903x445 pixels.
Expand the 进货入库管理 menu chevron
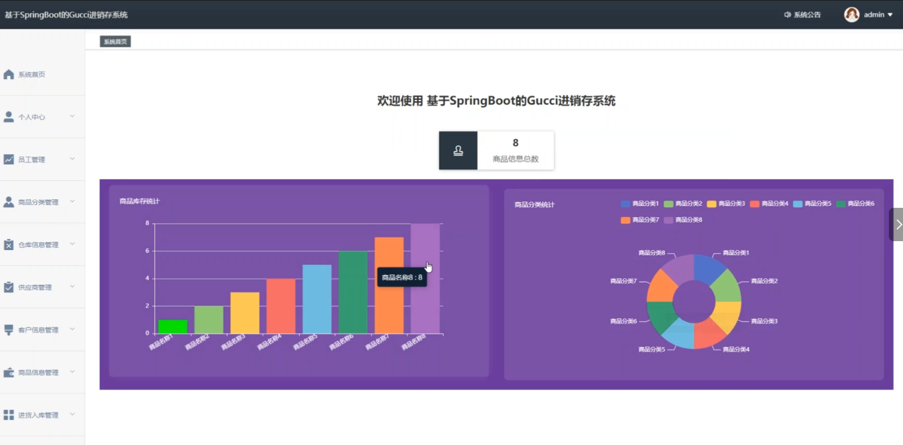(x=72, y=415)
